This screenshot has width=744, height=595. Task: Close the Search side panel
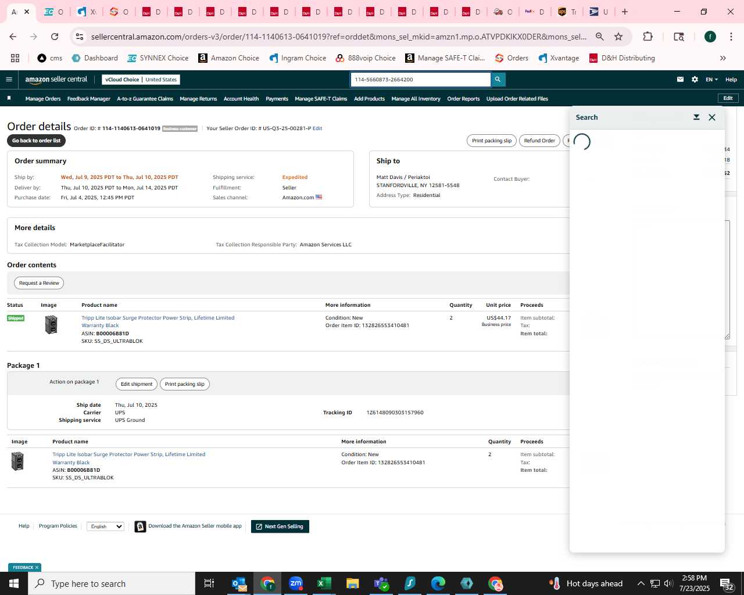[x=712, y=117]
